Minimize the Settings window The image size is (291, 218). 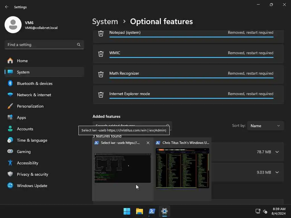258,5
